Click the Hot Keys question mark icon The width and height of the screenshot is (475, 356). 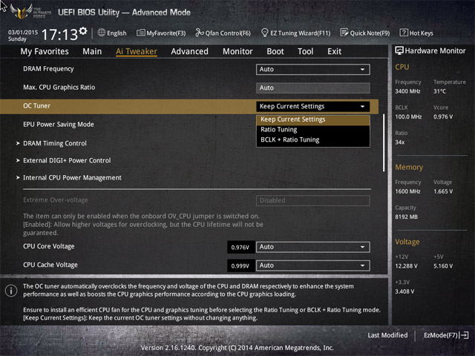click(404, 33)
